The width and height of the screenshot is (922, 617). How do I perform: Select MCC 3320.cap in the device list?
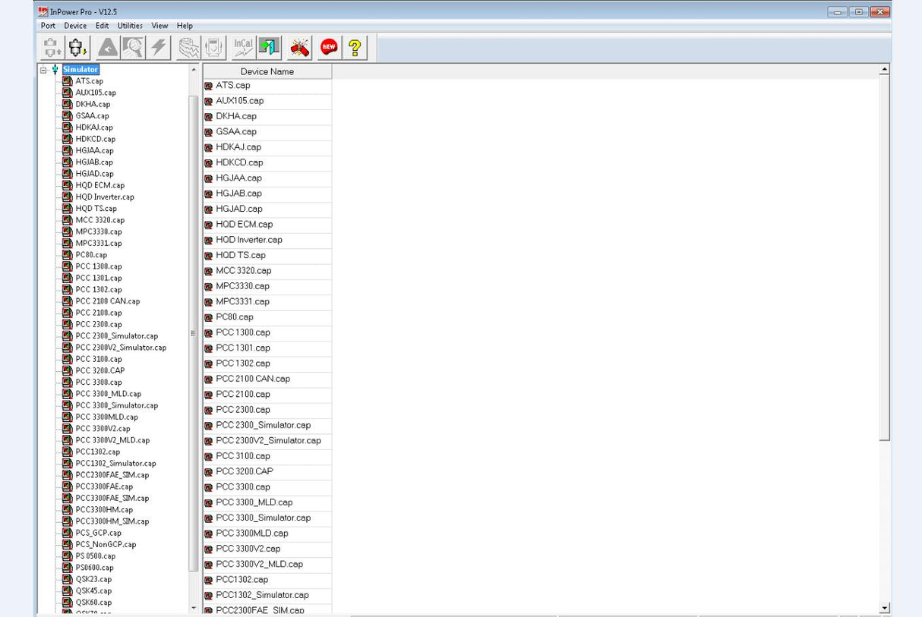tap(243, 271)
